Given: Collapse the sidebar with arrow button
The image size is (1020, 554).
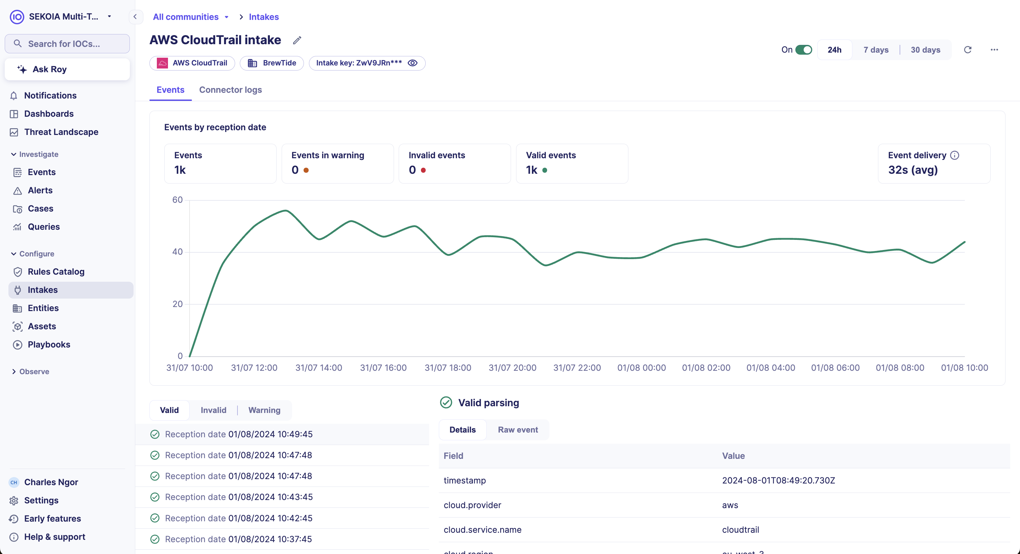Looking at the screenshot, I should (135, 17).
